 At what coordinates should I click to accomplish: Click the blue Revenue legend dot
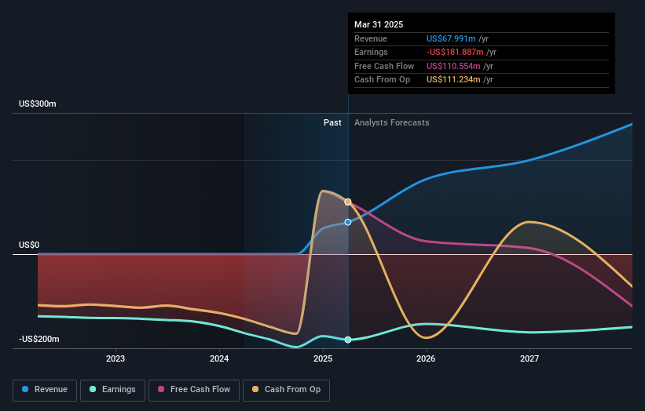click(x=25, y=389)
